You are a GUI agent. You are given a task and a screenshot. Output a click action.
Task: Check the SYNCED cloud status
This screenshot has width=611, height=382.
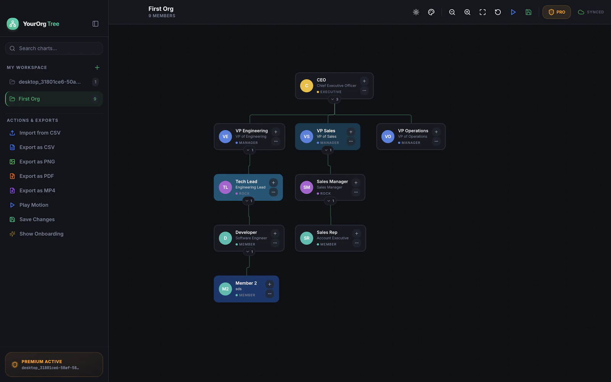pyautogui.click(x=591, y=12)
